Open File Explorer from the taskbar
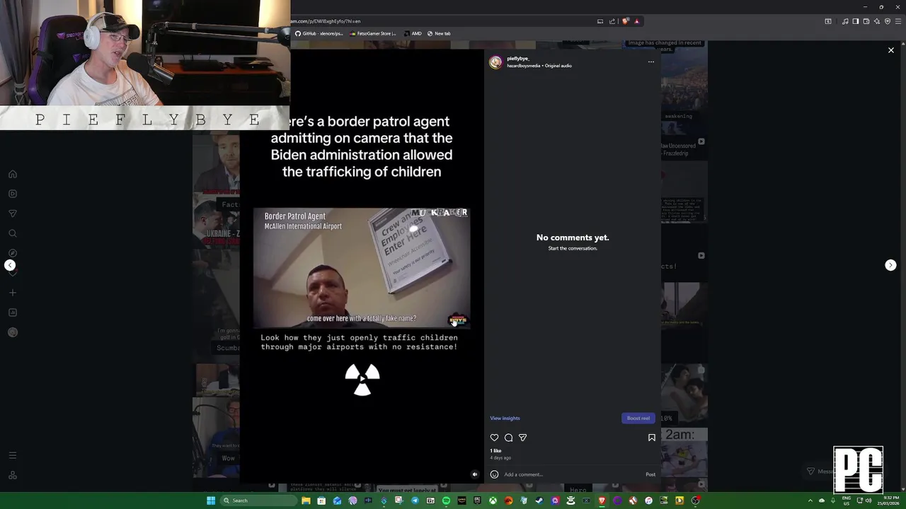The width and height of the screenshot is (906, 509). [306, 501]
